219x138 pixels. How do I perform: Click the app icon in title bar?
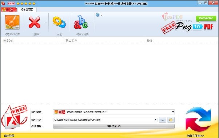[3, 4]
